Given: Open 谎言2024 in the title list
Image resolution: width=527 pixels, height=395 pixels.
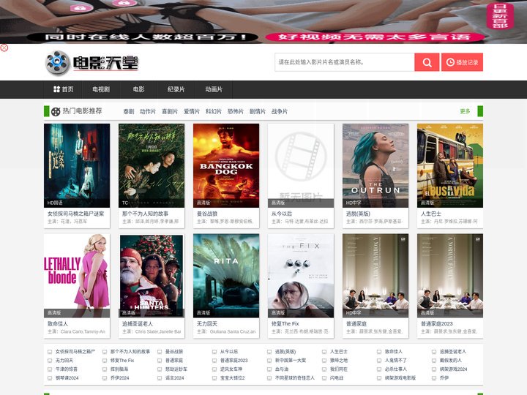Looking at the screenshot, I should (x=175, y=378).
